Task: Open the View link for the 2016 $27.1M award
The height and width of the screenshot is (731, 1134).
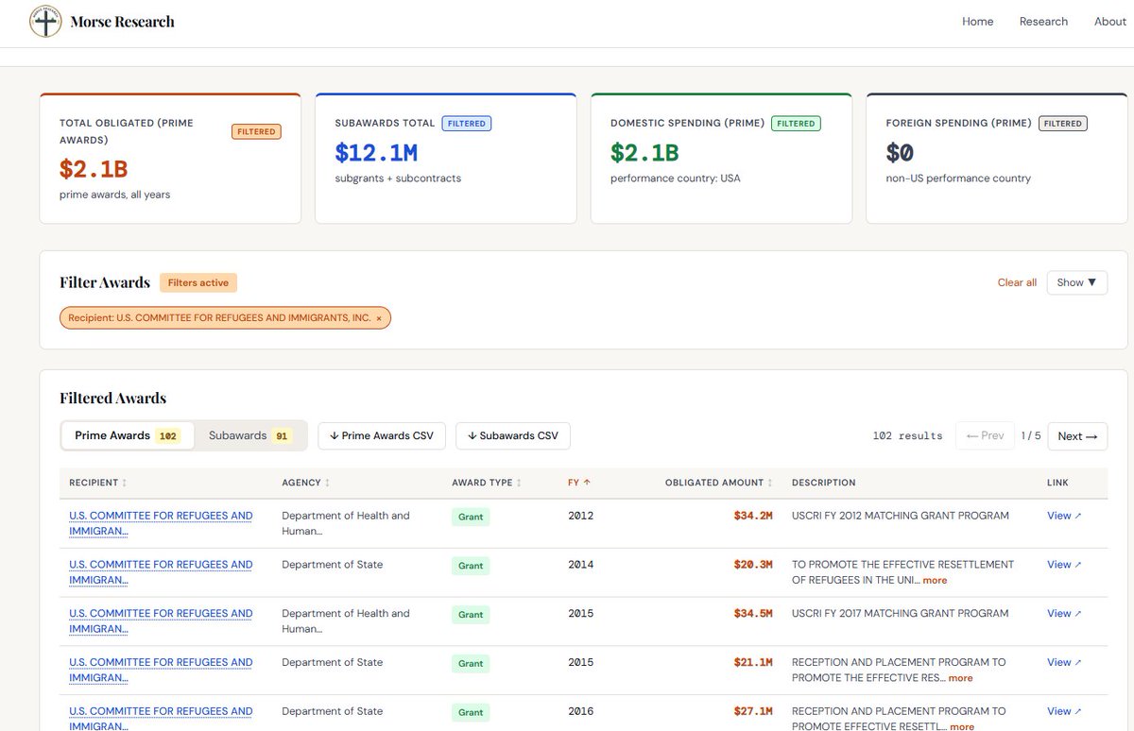Action: pos(1064,712)
